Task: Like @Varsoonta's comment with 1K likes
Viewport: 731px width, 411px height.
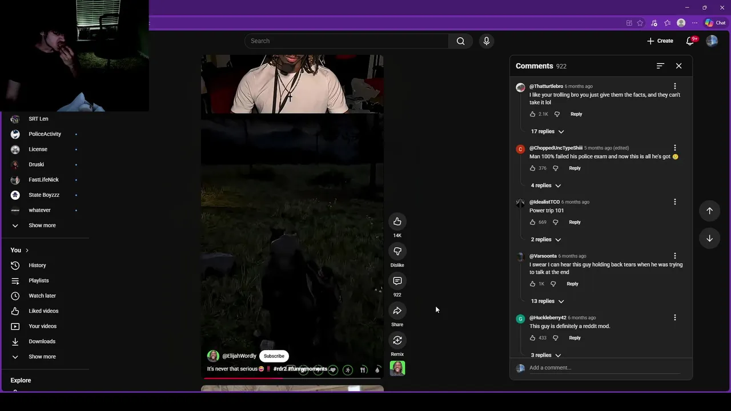Action: click(533, 284)
